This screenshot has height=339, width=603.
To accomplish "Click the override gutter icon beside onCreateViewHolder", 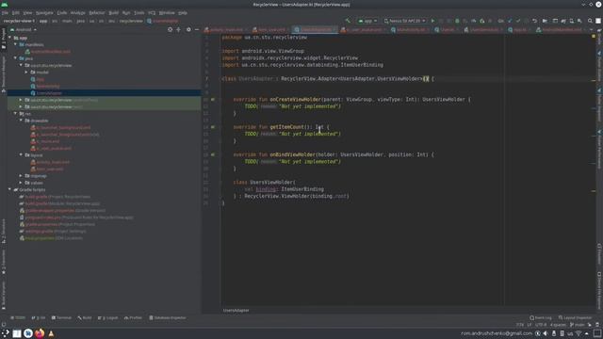I will pyautogui.click(x=213, y=99).
